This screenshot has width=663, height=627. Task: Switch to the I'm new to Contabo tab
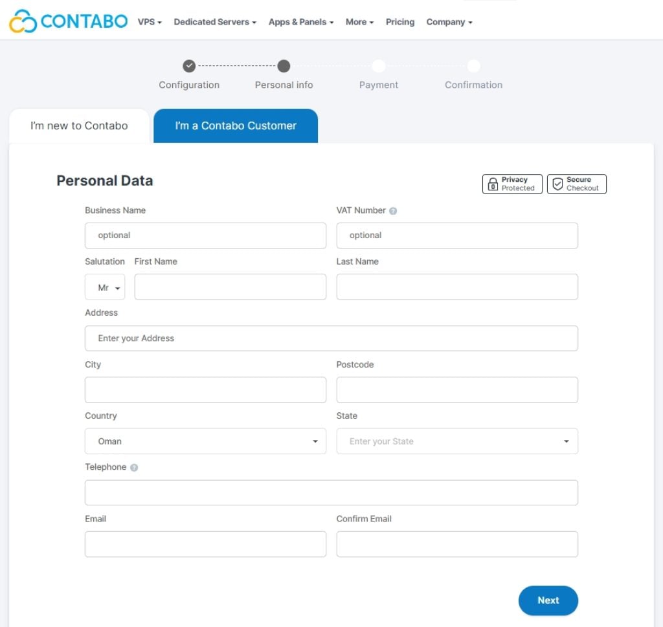pos(78,126)
